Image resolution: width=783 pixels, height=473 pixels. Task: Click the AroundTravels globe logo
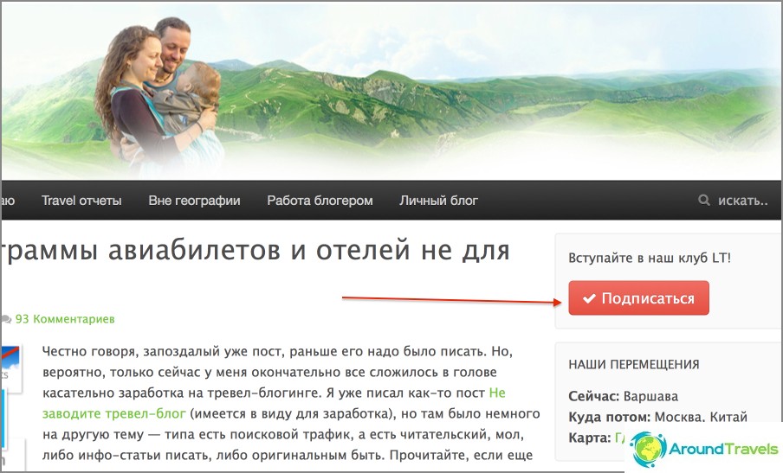click(648, 449)
